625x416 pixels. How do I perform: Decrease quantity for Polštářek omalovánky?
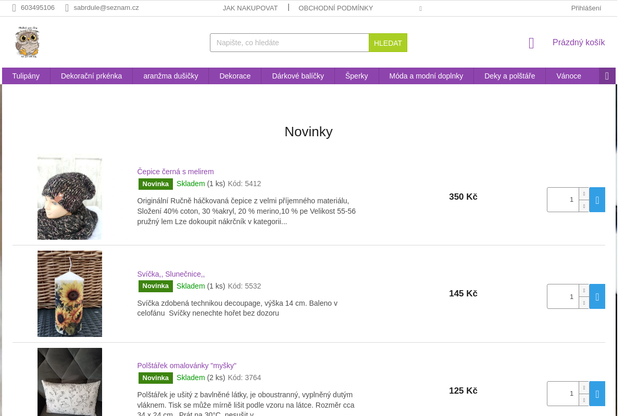pyautogui.click(x=584, y=400)
